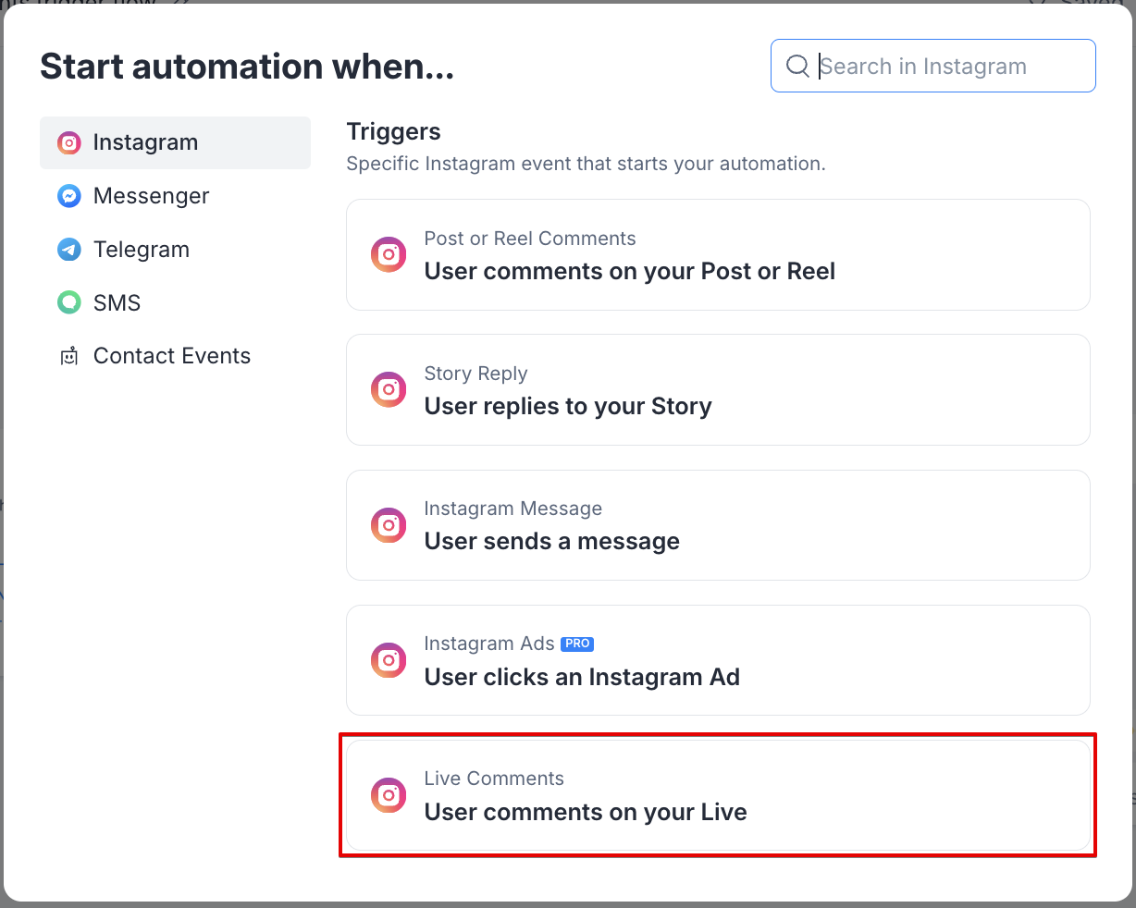
Task: Click the Messenger icon in sidebar
Action: click(69, 196)
